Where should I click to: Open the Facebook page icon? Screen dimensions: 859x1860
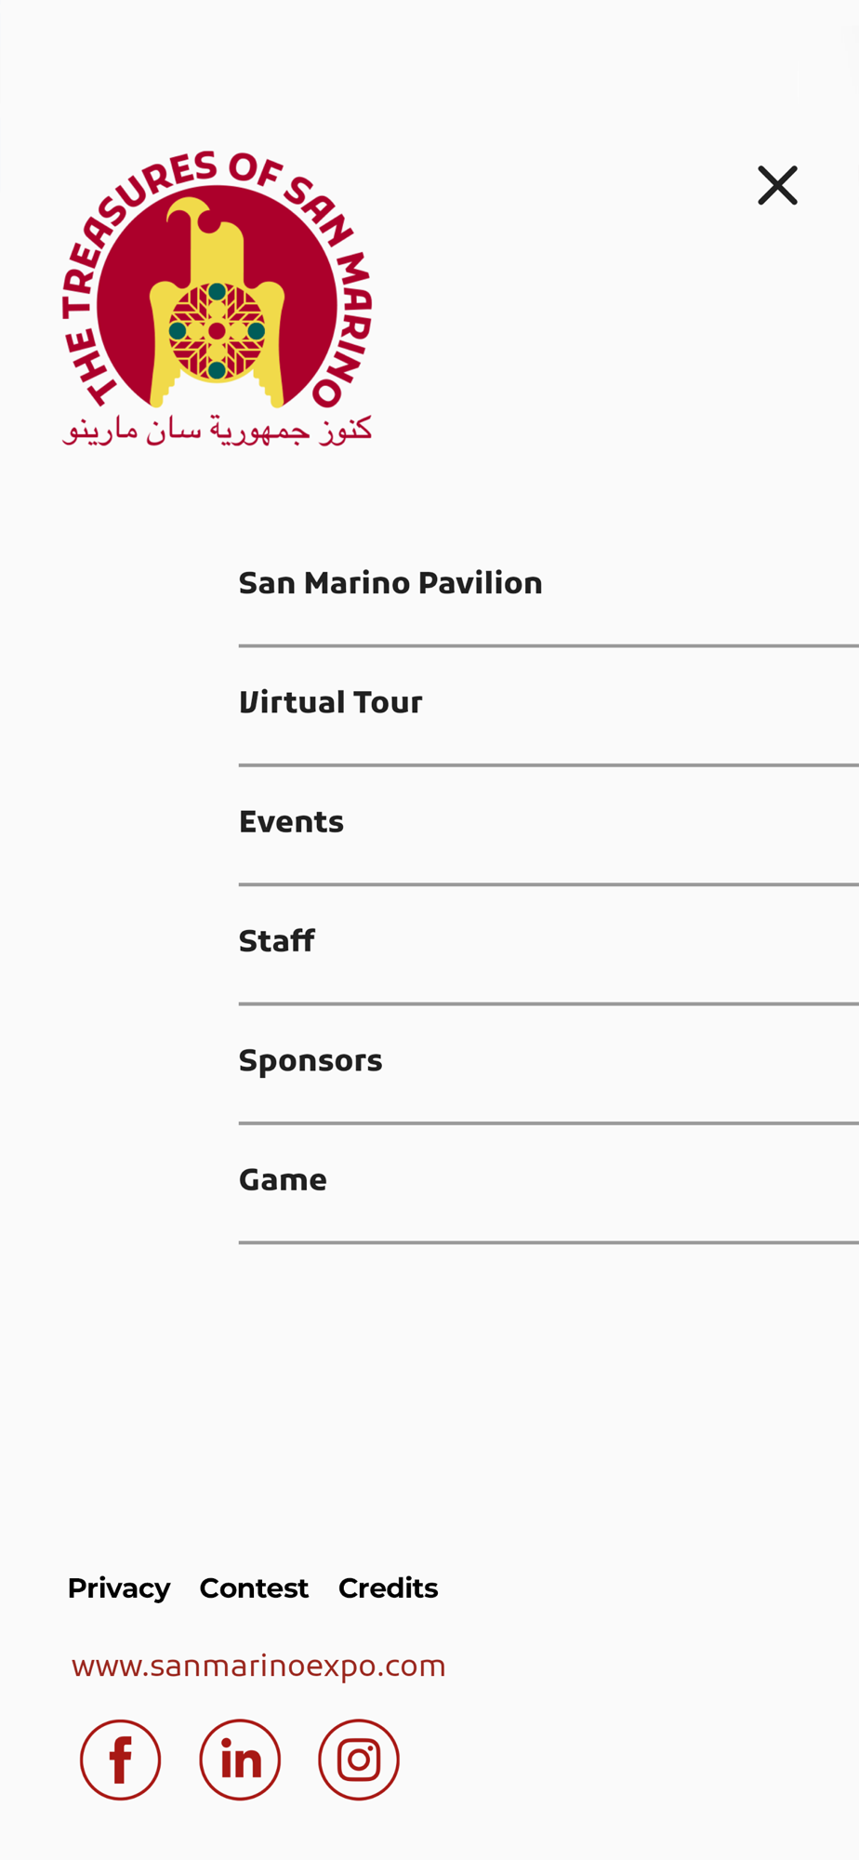121,1760
